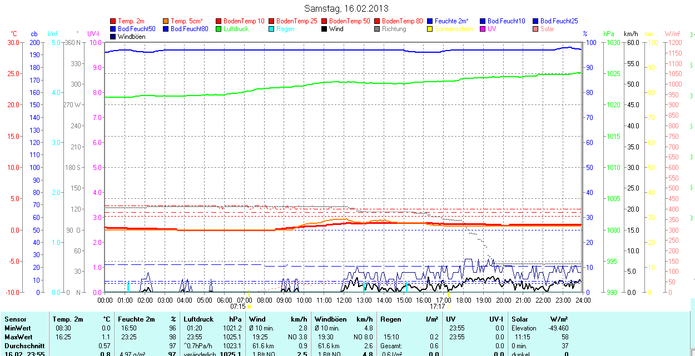The width and height of the screenshot is (695, 356).
Task: Click the Bod.Feucht80 legend label
Action: point(189,29)
